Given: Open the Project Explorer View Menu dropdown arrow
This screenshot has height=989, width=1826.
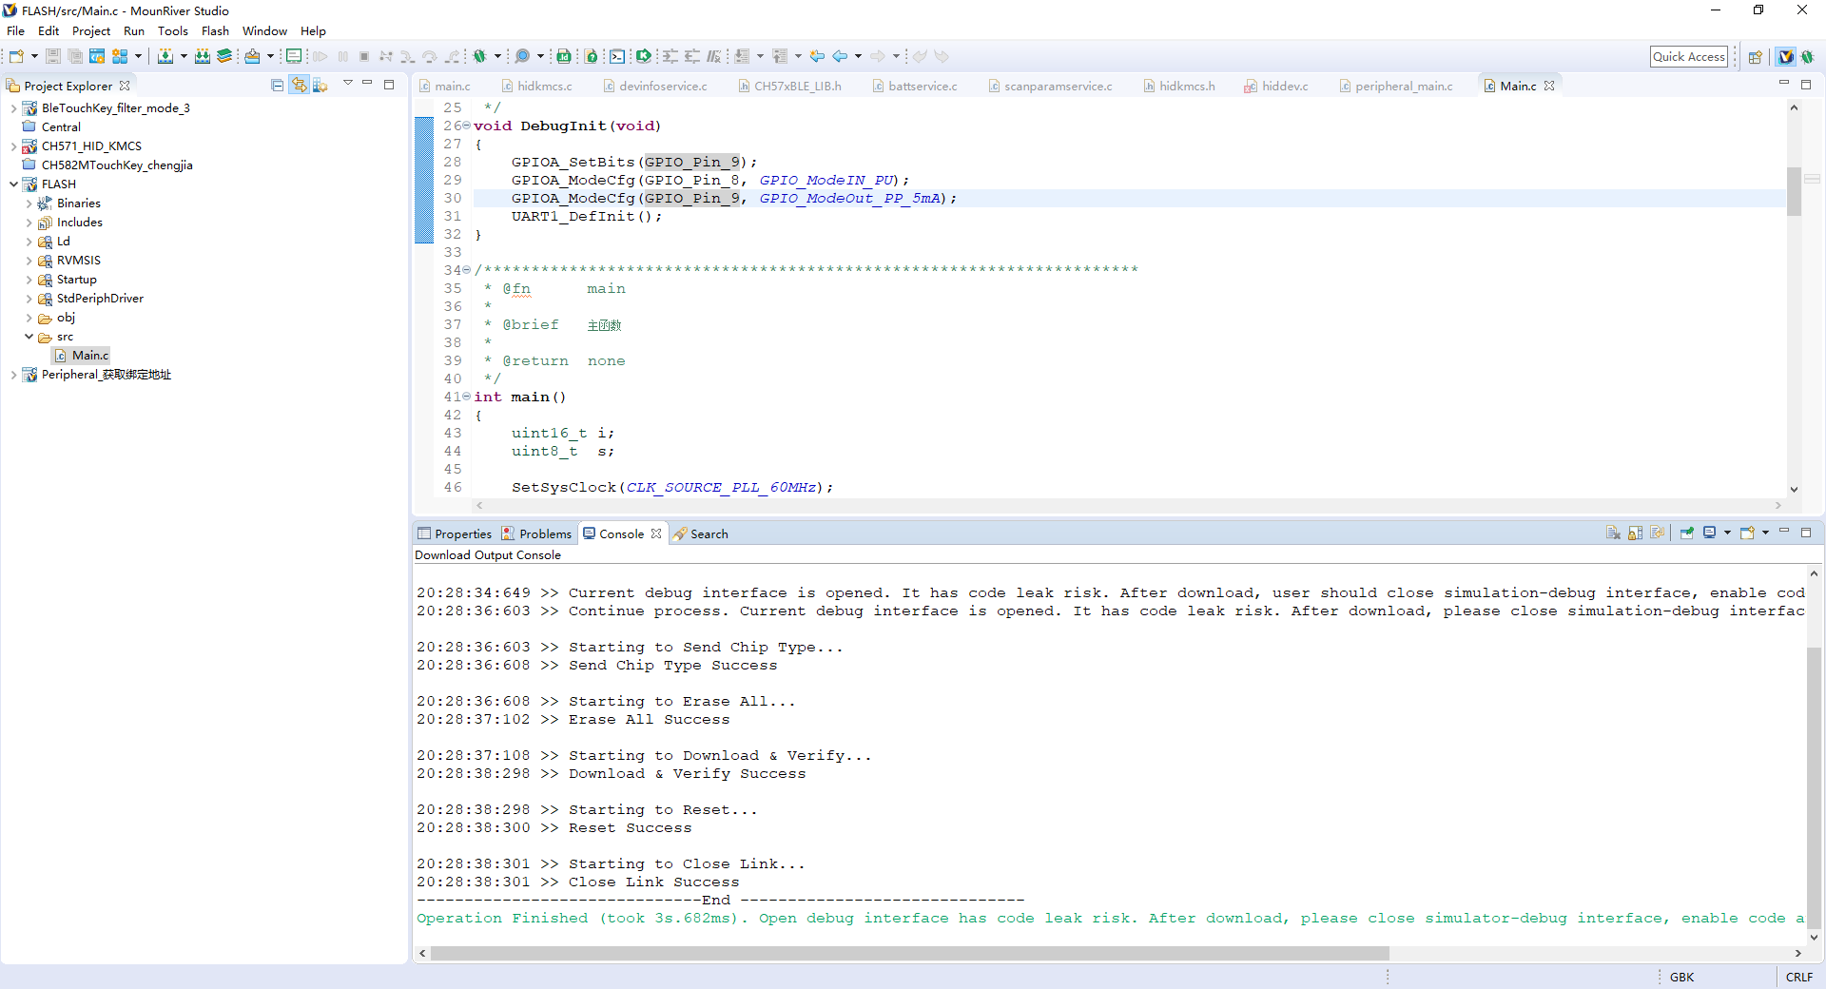Looking at the screenshot, I should click(347, 84).
